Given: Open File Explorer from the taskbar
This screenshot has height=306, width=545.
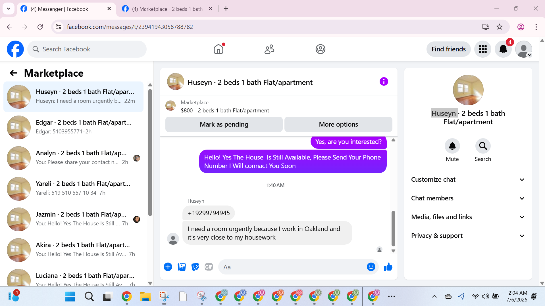Looking at the screenshot, I should coord(145,296).
